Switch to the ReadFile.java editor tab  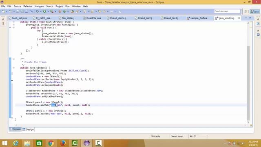tap(92, 18)
